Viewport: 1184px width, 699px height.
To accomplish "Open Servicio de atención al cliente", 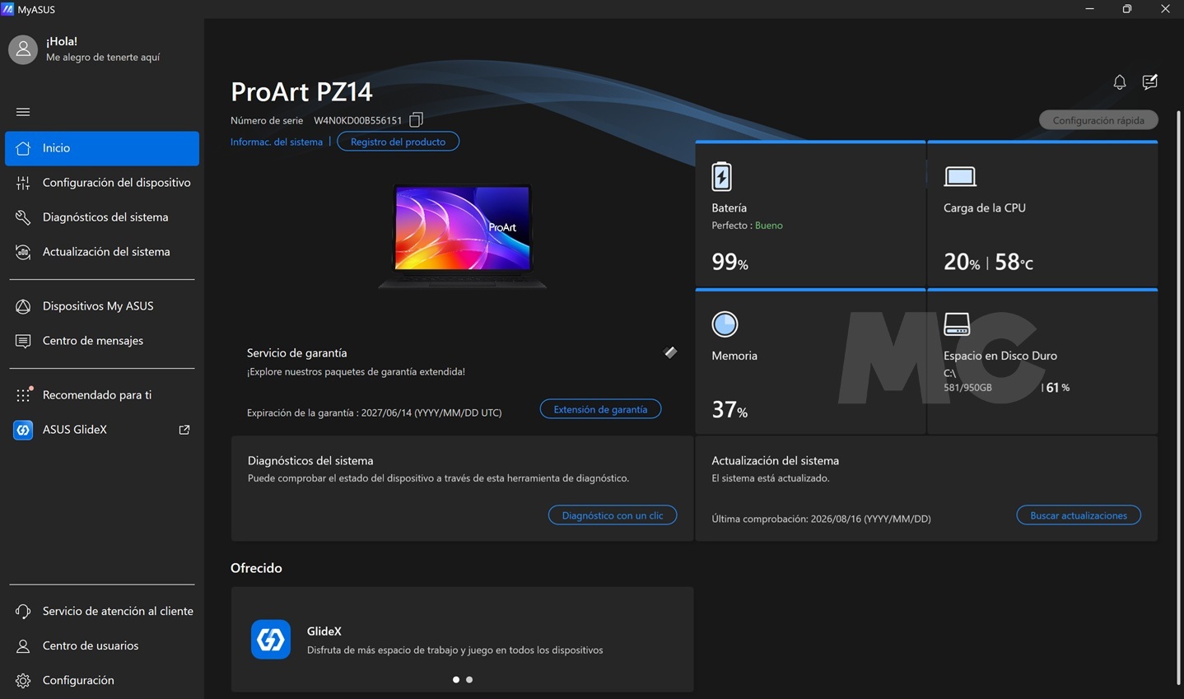I will 102,611.
